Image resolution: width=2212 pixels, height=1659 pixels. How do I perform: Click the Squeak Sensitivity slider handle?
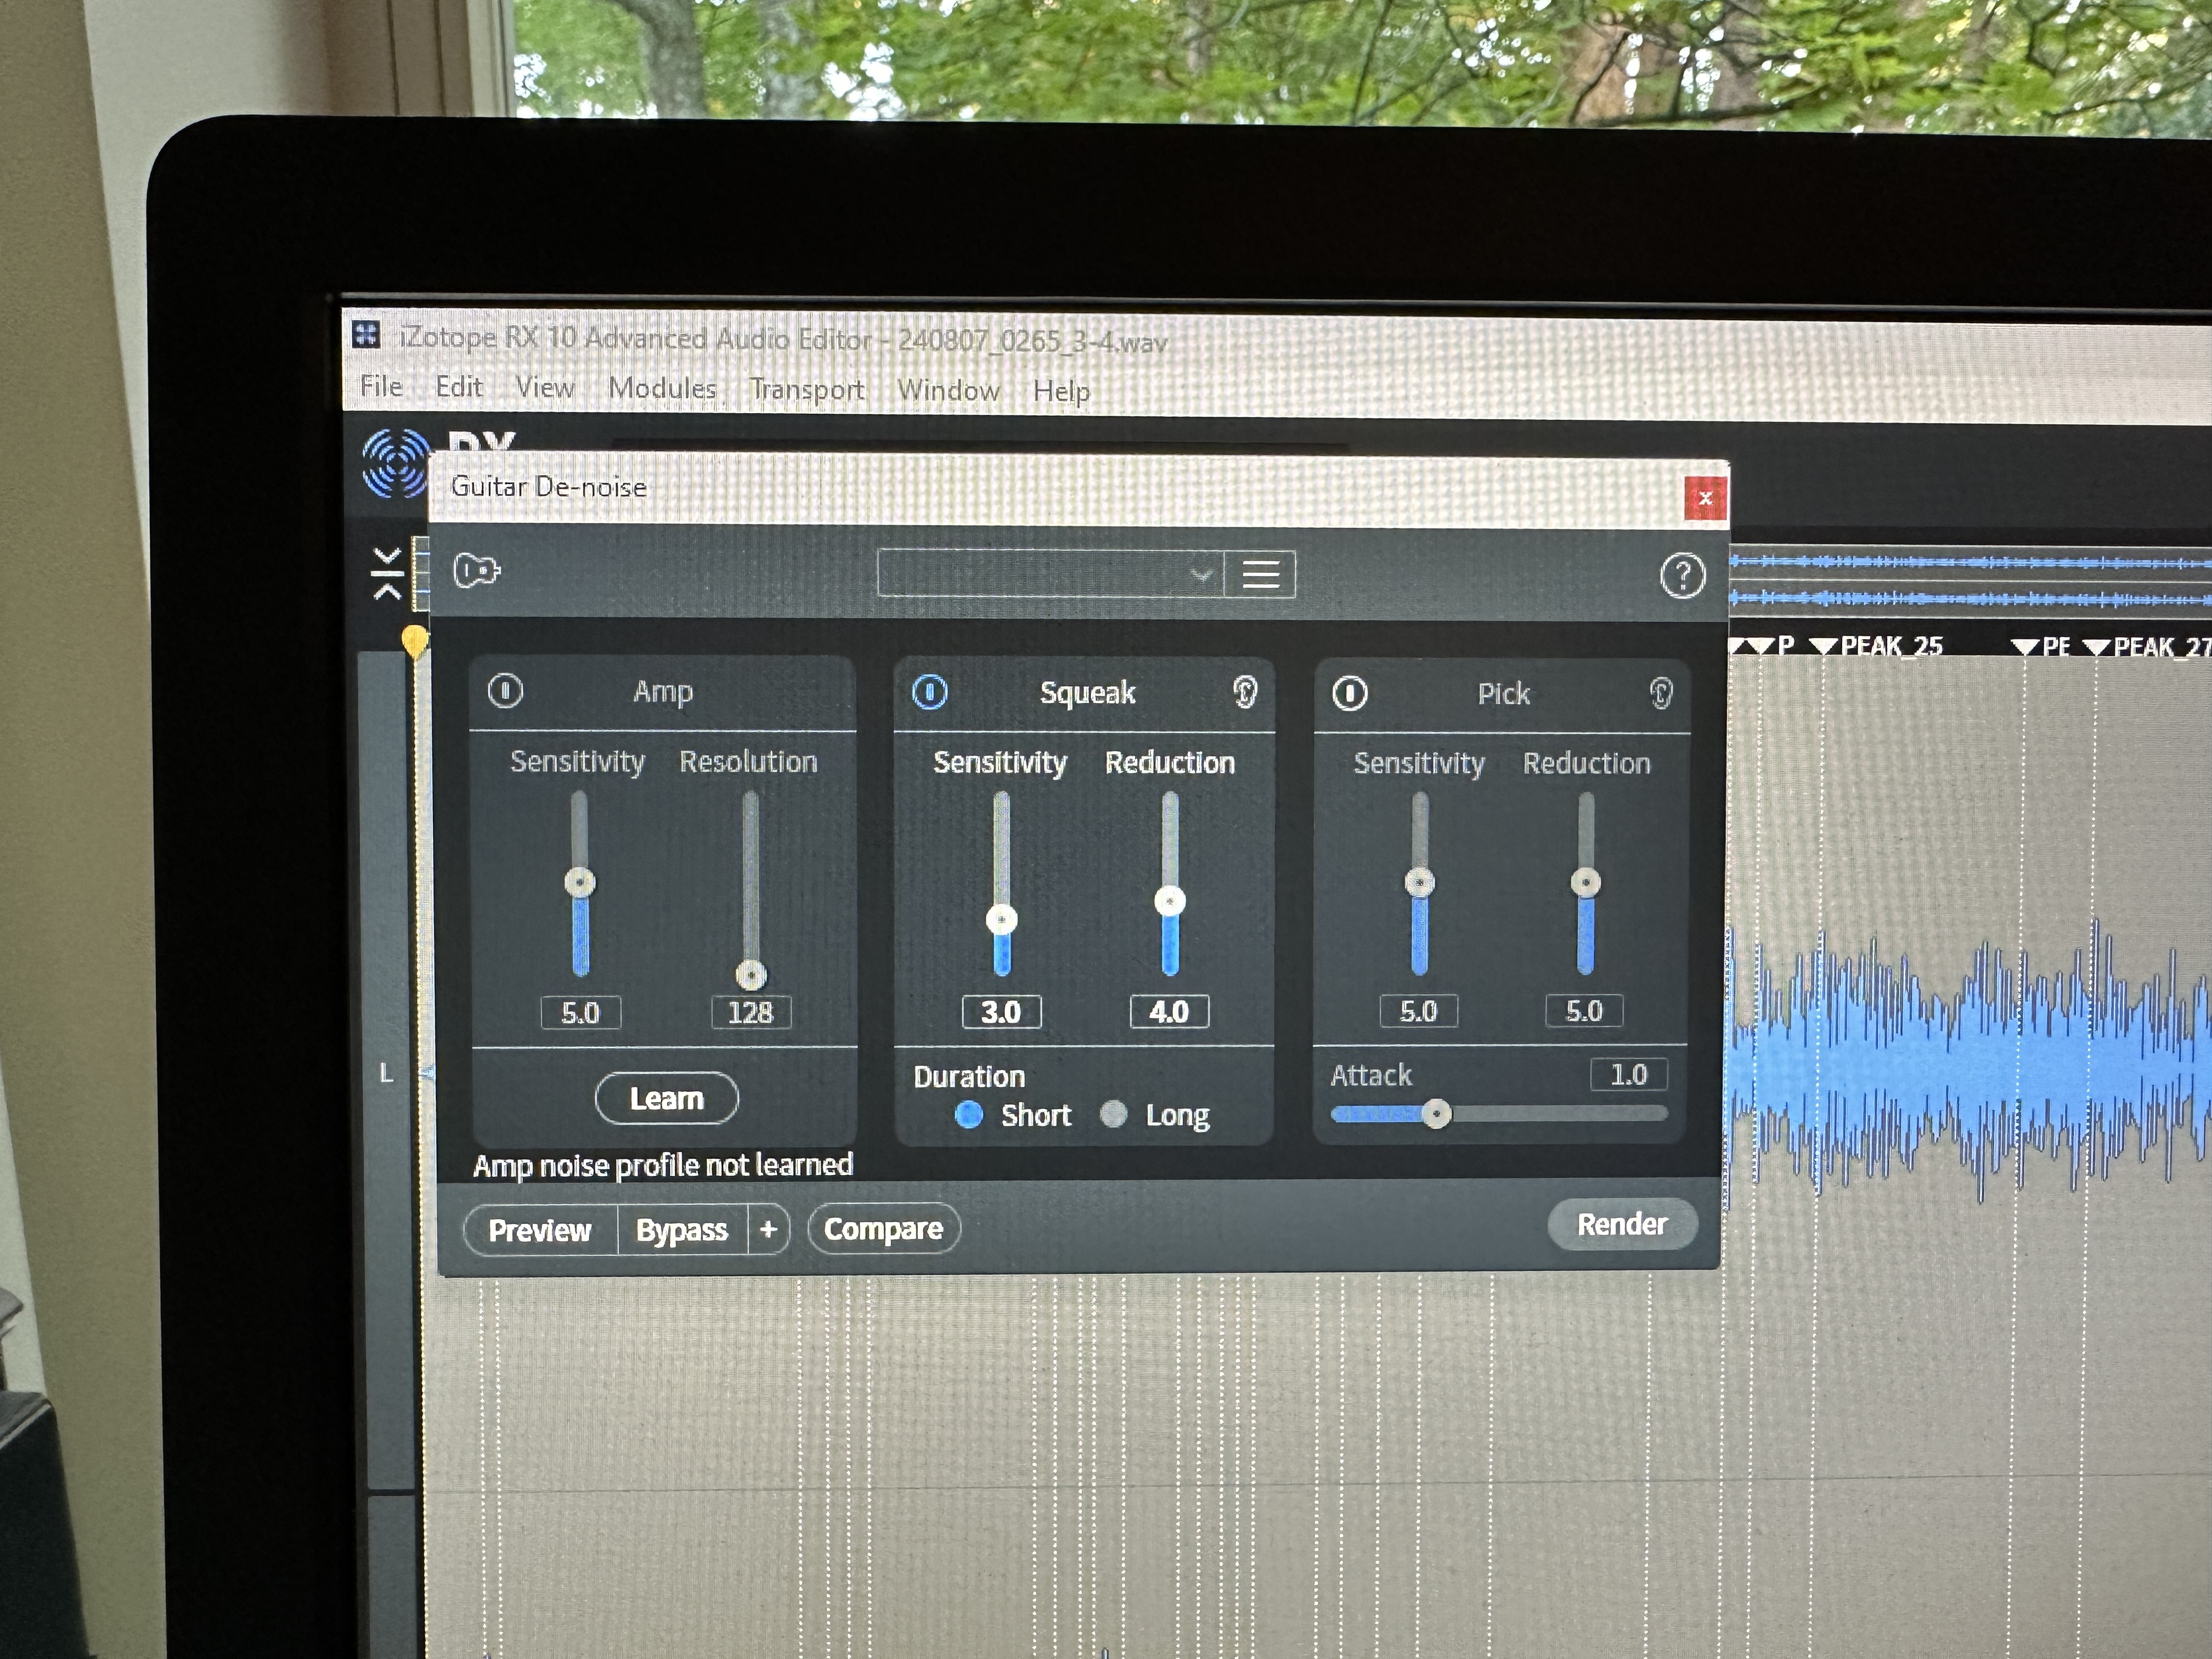coord(1001,919)
